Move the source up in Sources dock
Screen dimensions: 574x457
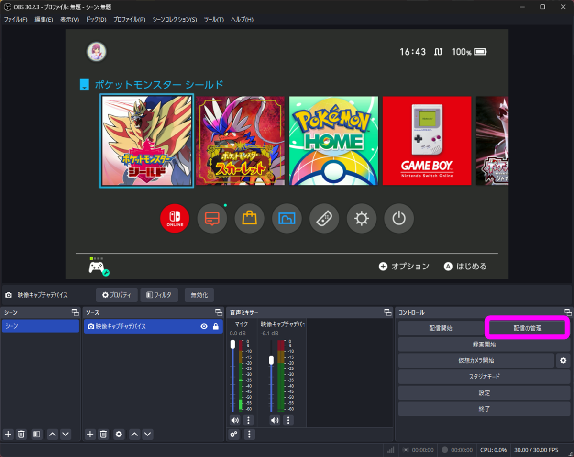tap(135, 434)
